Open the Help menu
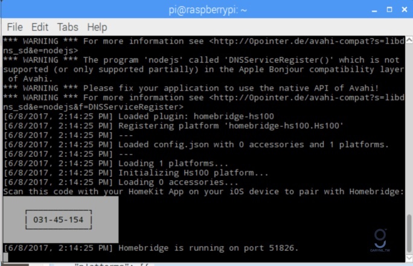This screenshot has height=266, width=413. [97, 27]
